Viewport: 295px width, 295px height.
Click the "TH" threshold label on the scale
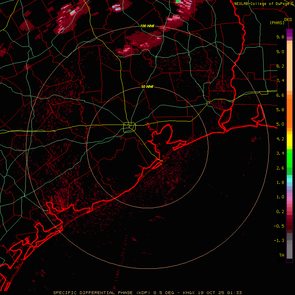(282, 255)
